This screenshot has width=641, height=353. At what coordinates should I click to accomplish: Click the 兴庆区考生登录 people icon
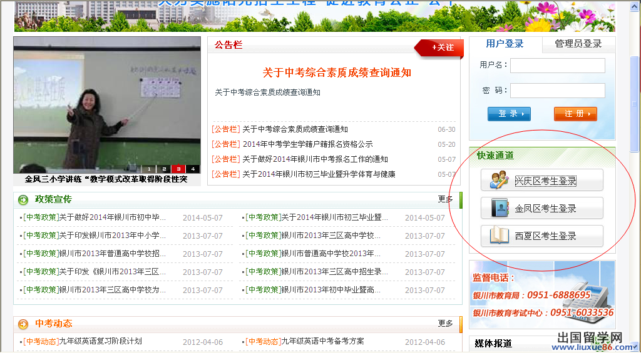coord(499,181)
